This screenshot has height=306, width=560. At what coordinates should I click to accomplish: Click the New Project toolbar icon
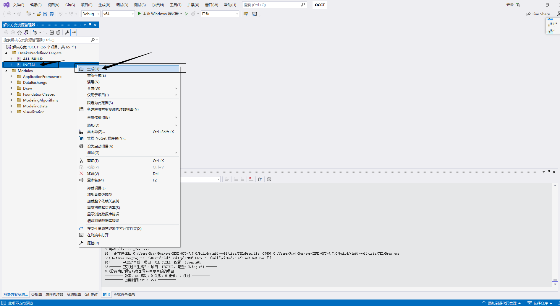point(29,14)
